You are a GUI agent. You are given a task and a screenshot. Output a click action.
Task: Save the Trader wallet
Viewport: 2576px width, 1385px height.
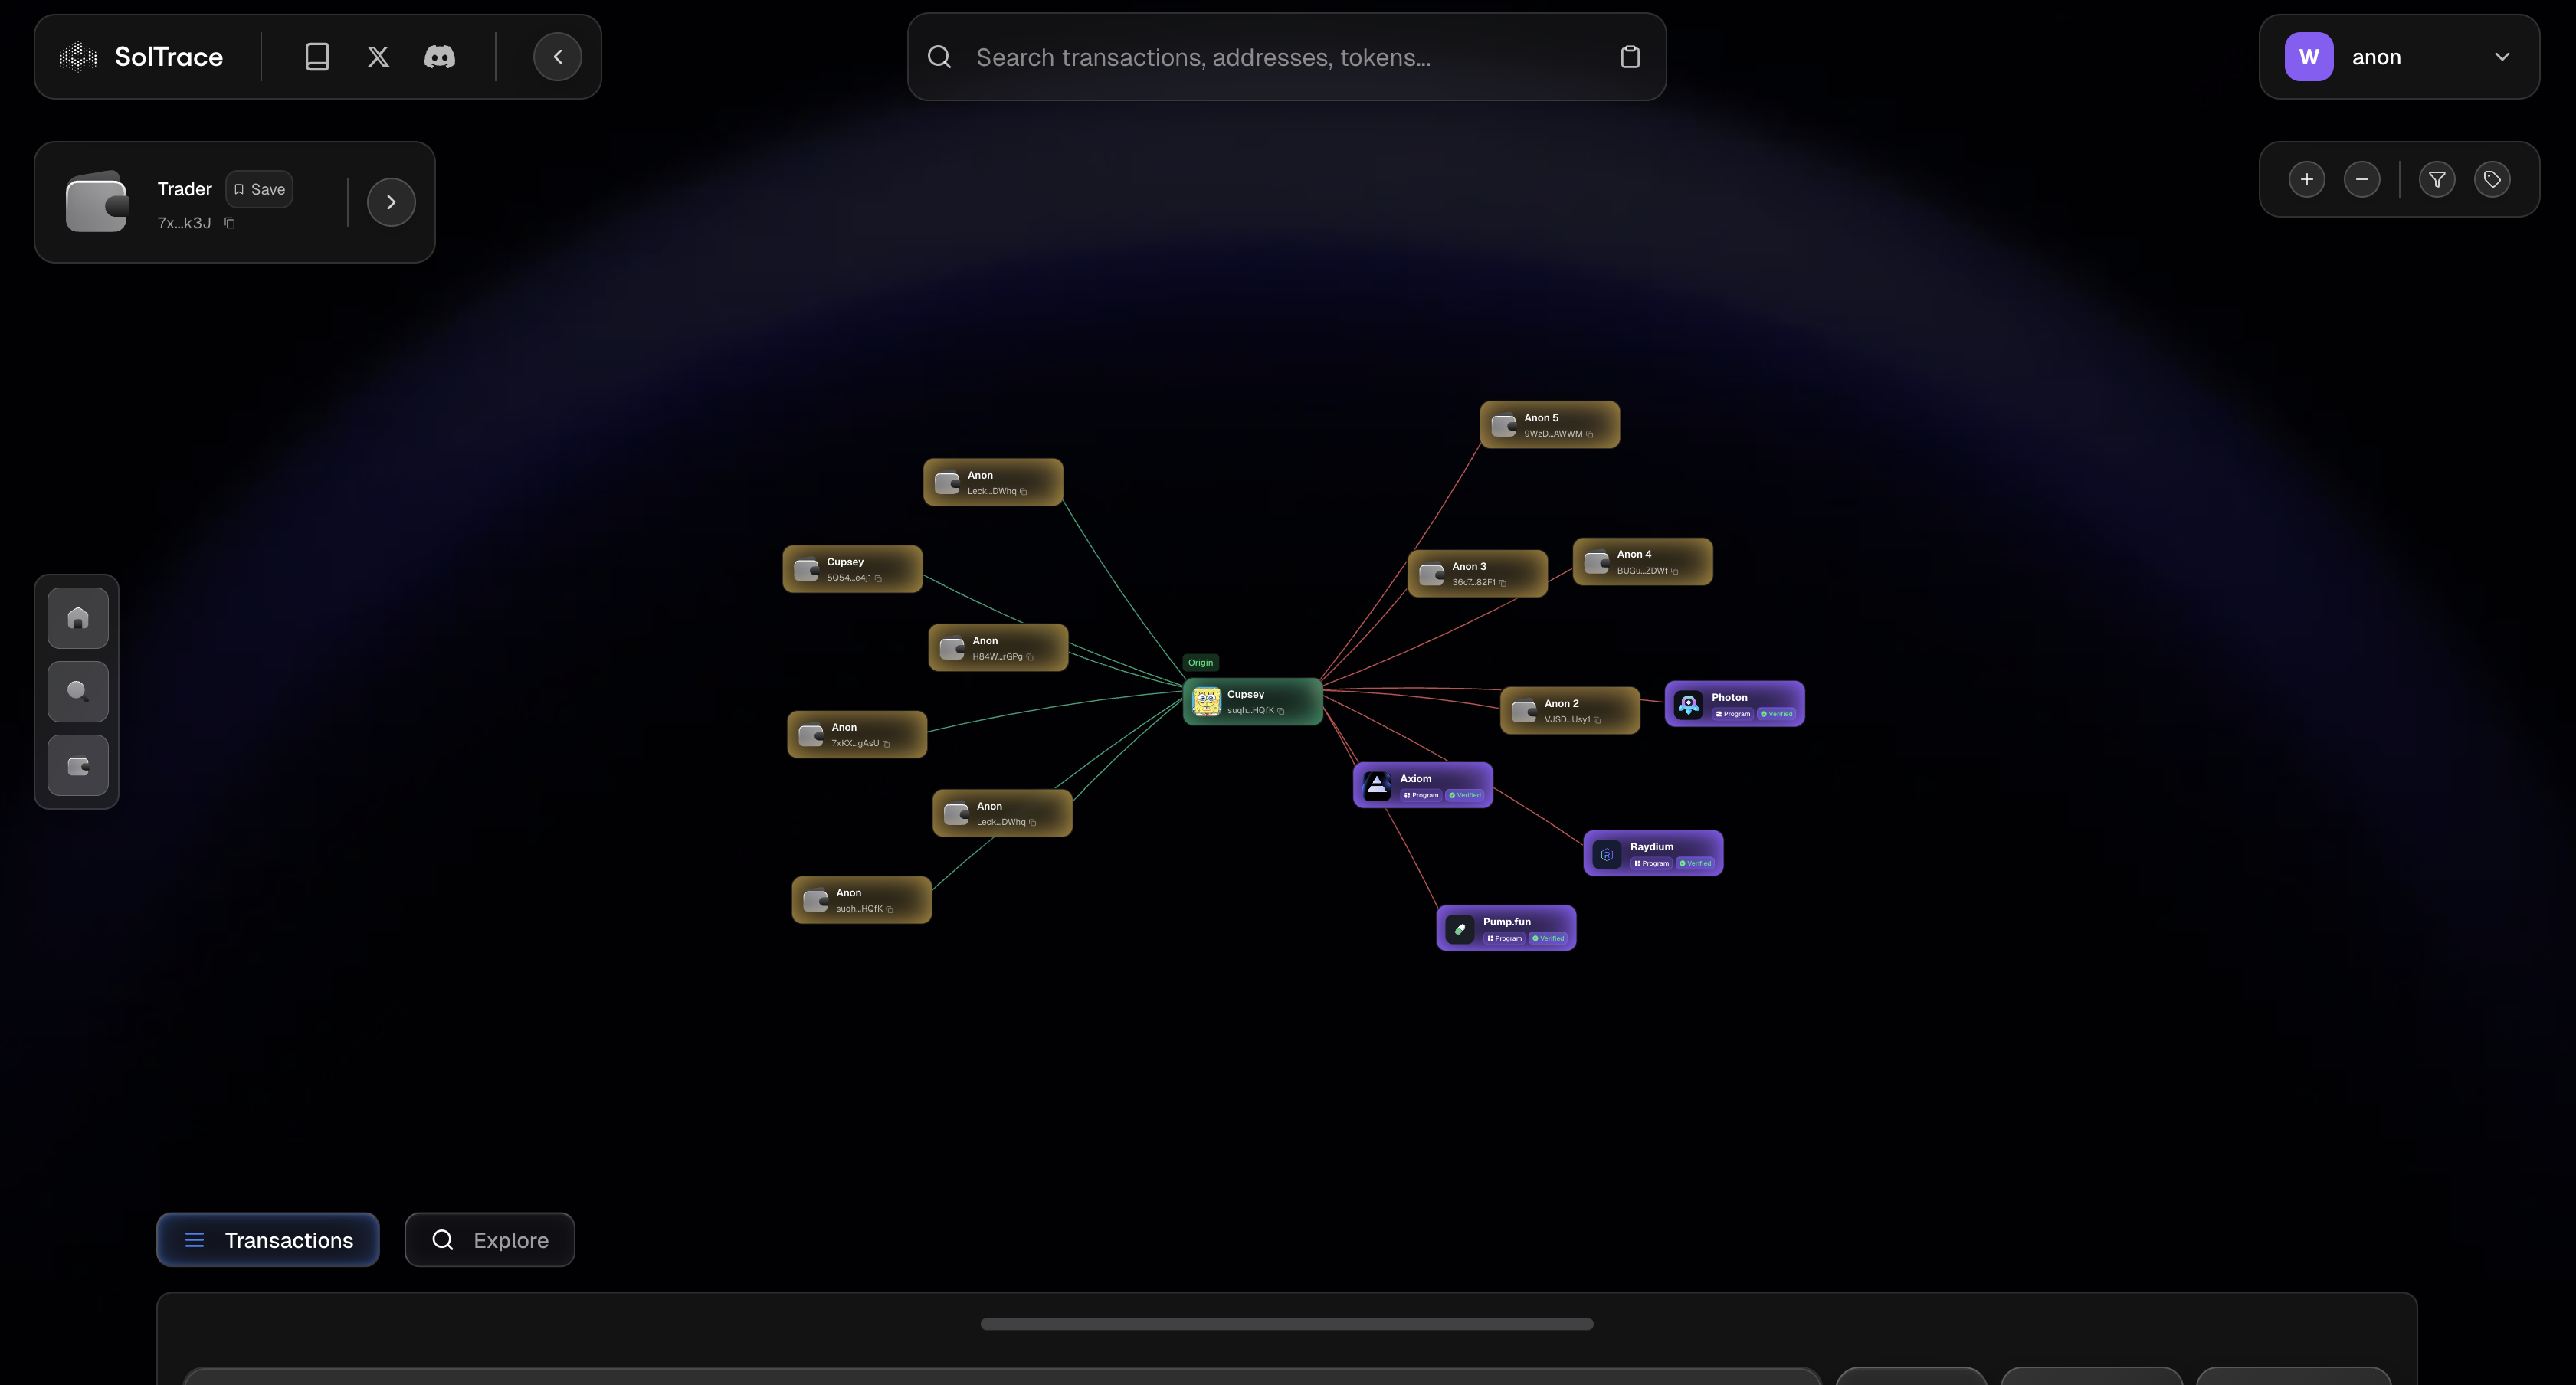coord(259,188)
